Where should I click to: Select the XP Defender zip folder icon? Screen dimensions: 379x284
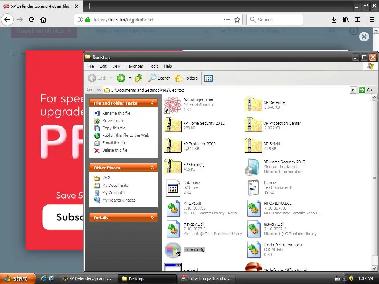pos(253,104)
